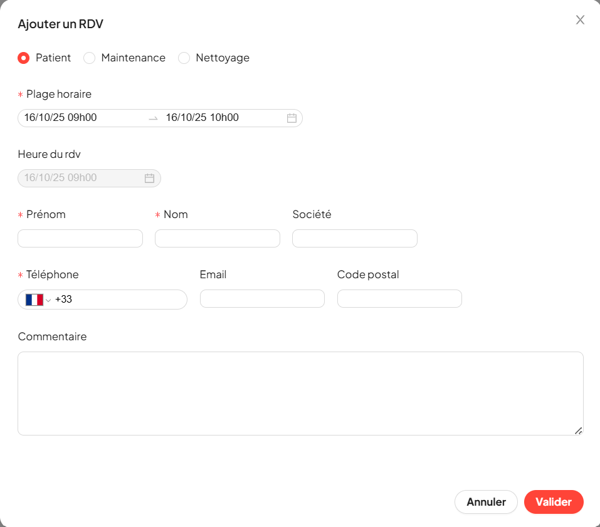The height and width of the screenshot is (527, 600).
Task: Close the Ajouter un RDV dialog
Action: 580,20
